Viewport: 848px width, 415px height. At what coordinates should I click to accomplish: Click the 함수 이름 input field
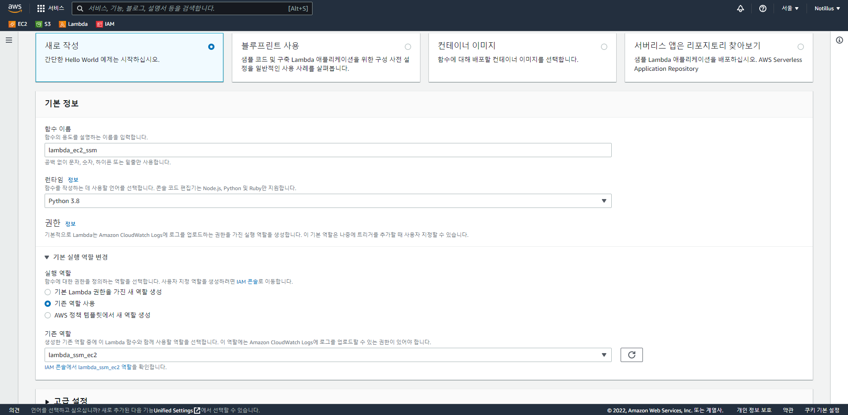tap(328, 150)
